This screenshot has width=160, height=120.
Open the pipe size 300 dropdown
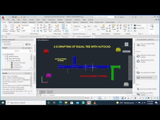32,28
